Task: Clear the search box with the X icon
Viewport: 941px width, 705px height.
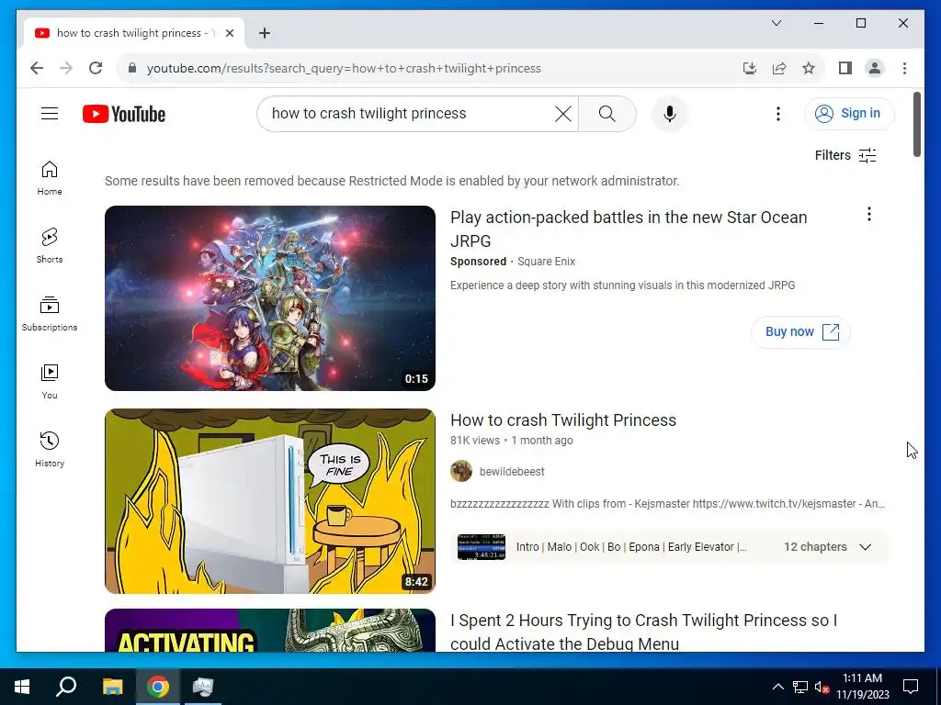Action: pyautogui.click(x=563, y=114)
